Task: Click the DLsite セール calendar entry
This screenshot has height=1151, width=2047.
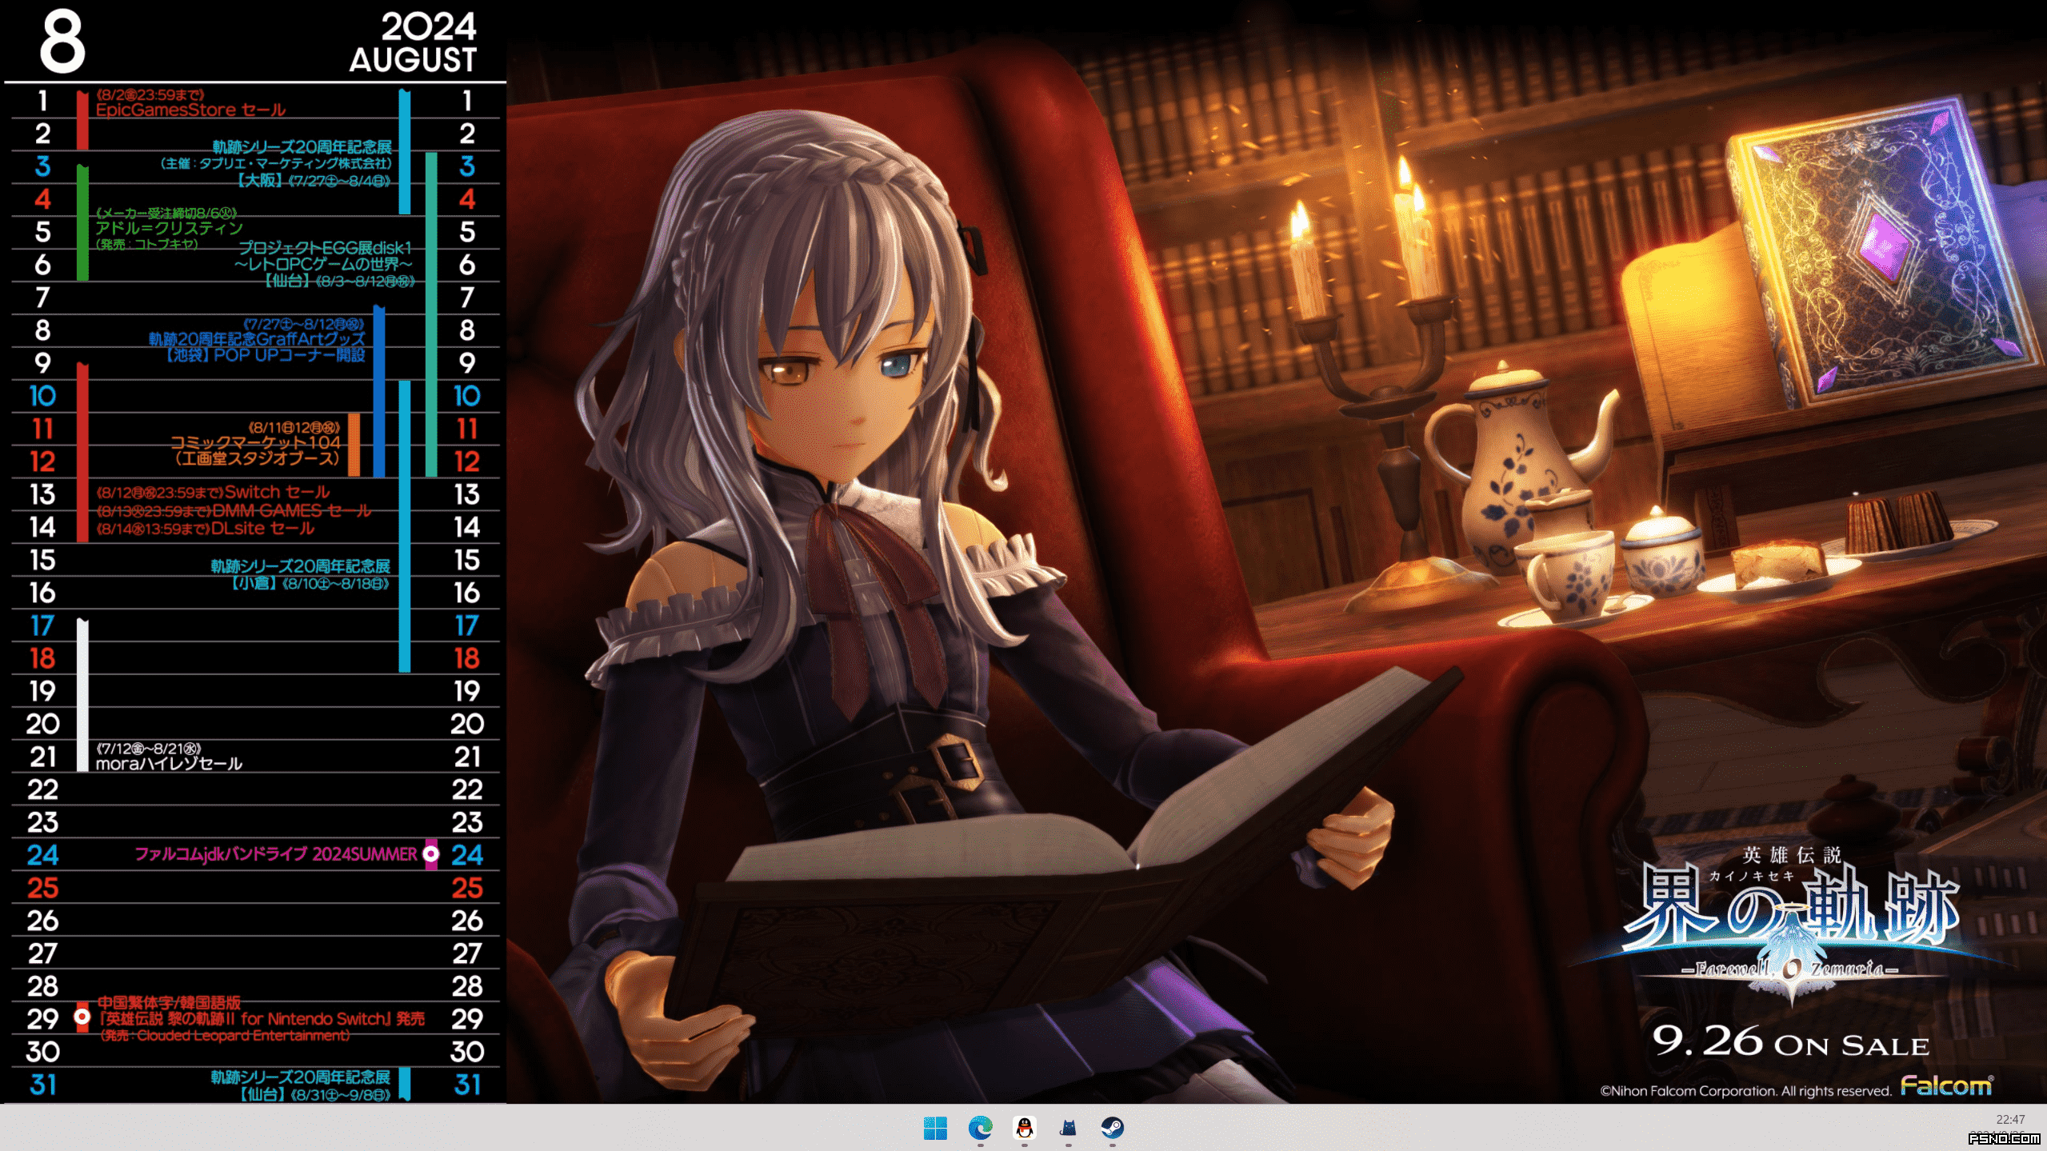Action: [206, 528]
